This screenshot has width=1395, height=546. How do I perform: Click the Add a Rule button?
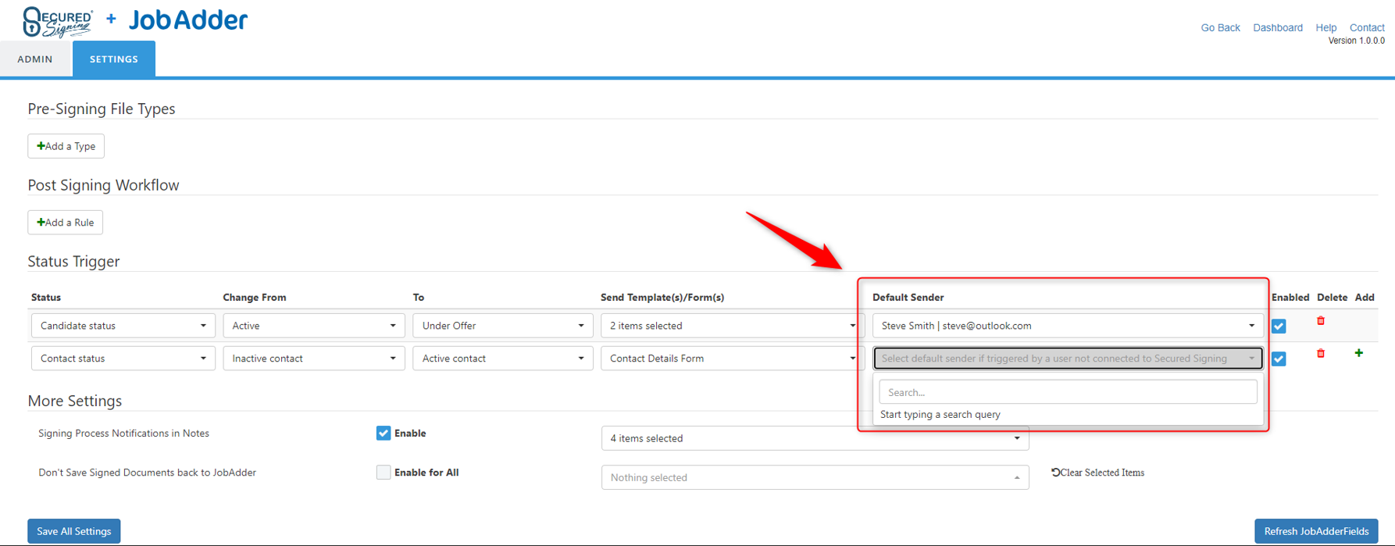(x=66, y=223)
